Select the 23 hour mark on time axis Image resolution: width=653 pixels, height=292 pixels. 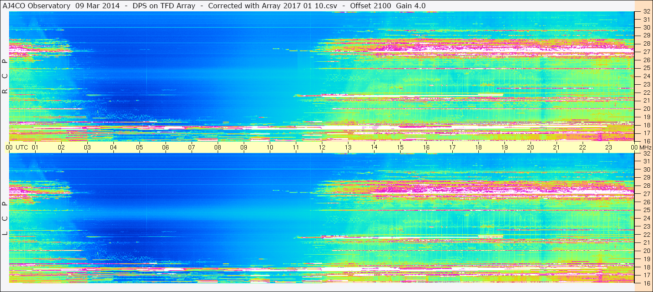click(x=609, y=147)
